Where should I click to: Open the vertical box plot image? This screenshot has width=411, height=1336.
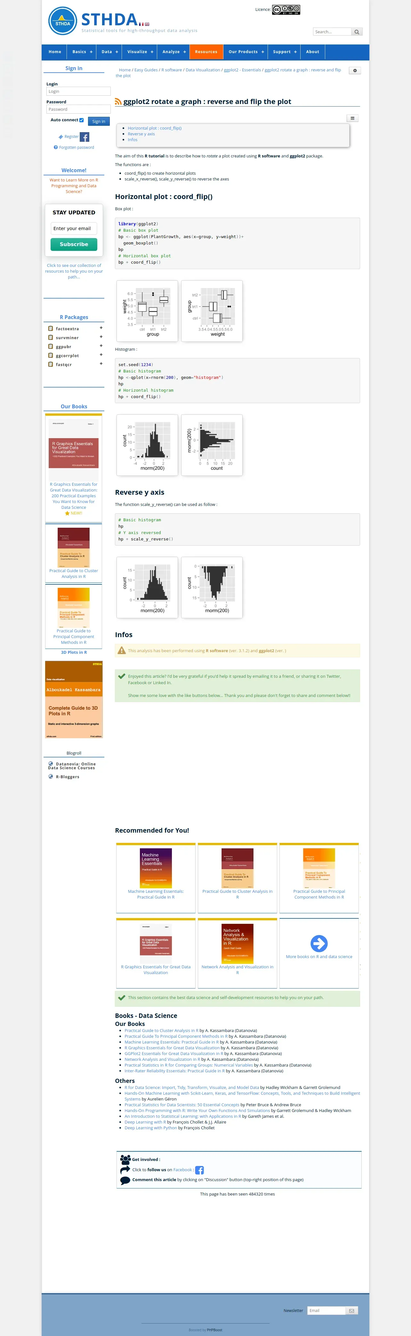pyautogui.click(x=147, y=311)
